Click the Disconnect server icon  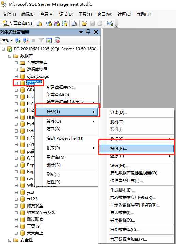point(26,41)
